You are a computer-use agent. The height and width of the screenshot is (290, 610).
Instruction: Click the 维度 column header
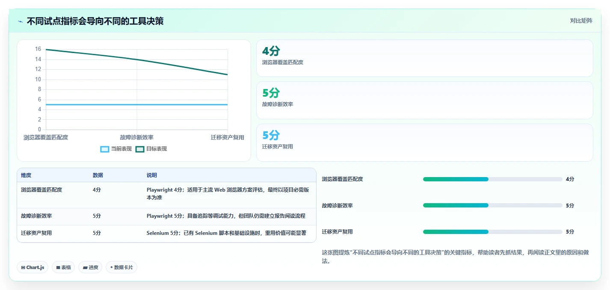[26, 175]
